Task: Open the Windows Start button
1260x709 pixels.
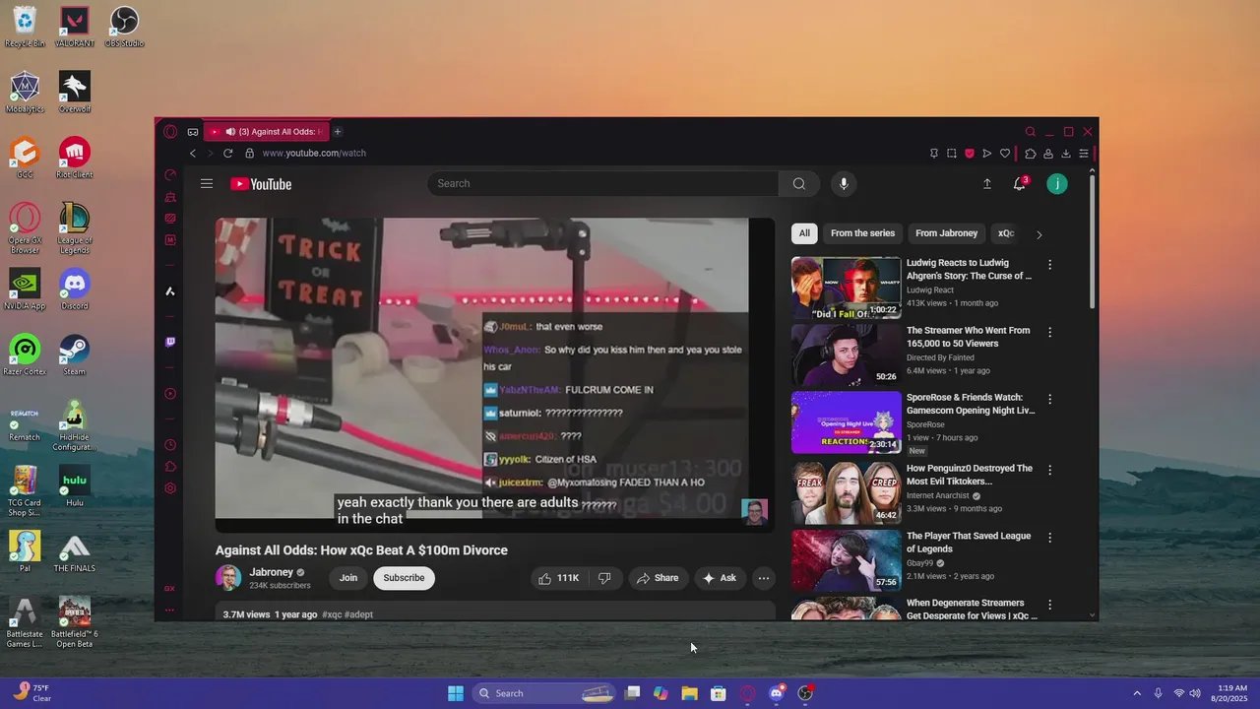Action: click(456, 693)
